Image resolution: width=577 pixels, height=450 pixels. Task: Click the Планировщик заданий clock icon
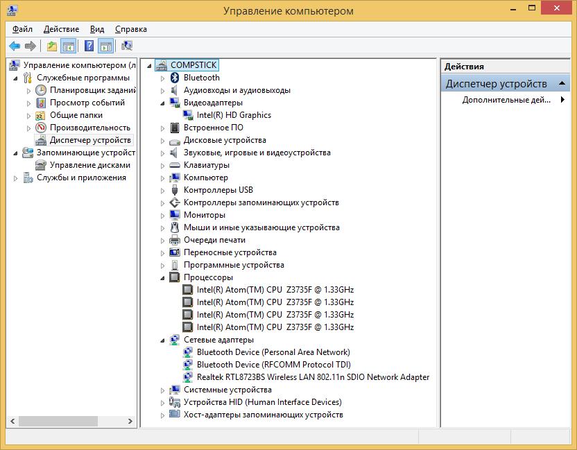click(x=41, y=90)
